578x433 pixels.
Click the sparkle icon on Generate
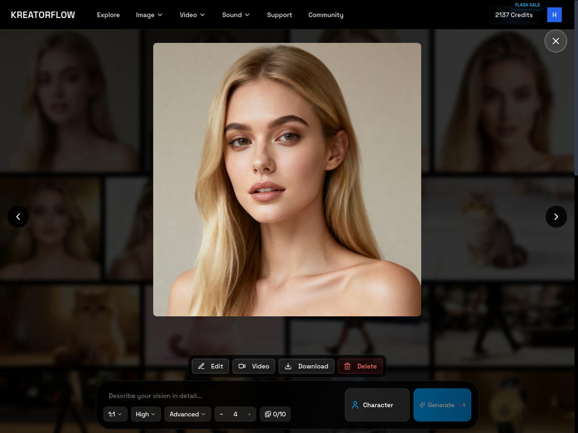(x=422, y=405)
